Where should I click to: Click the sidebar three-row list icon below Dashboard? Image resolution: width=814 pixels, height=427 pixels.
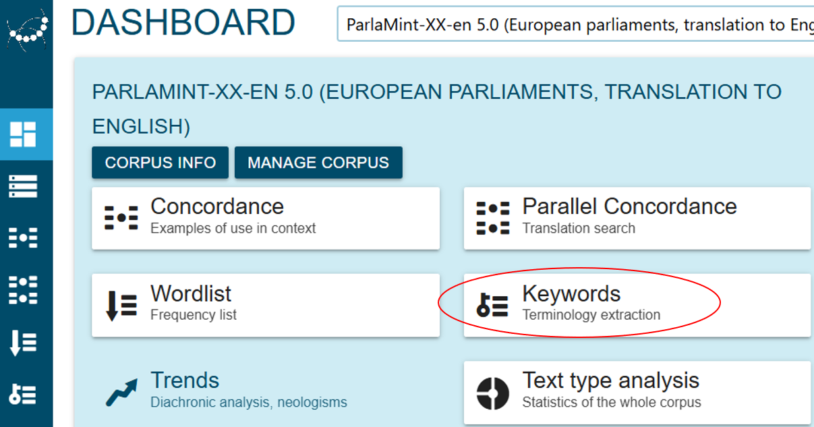pos(23,186)
